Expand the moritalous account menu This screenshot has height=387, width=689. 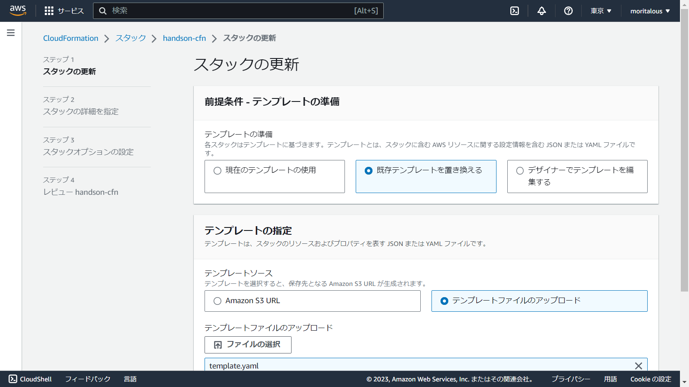click(x=649, y=11)
